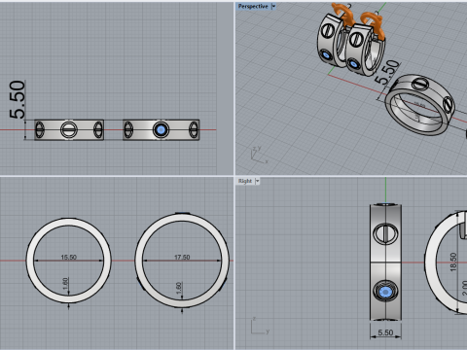The height and width of the screenshot is (350, 467).
Task: Open the Perspective viewport dropdown arrow
Action: coord(273,6)
